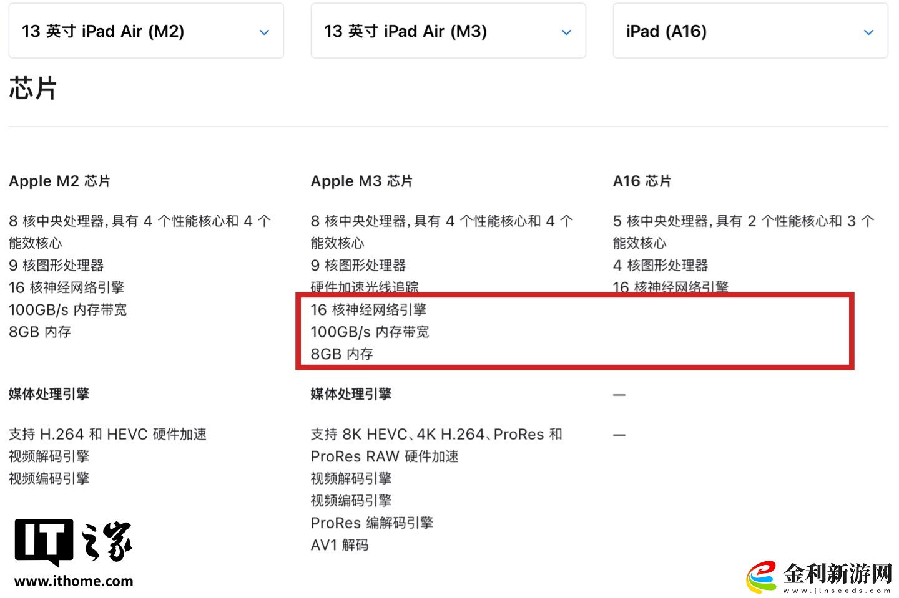Viewport: 899px width, 598px height.
Task: Click the chevron on the iPad Air (M2) selector
Action: (264, 31)
